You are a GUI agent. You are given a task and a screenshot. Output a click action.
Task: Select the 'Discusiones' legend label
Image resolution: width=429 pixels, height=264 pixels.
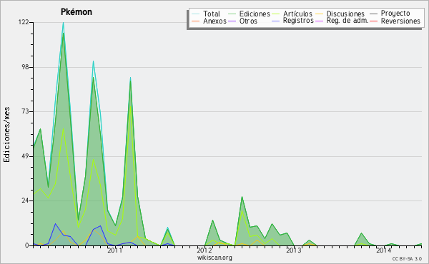click(345, 14)
